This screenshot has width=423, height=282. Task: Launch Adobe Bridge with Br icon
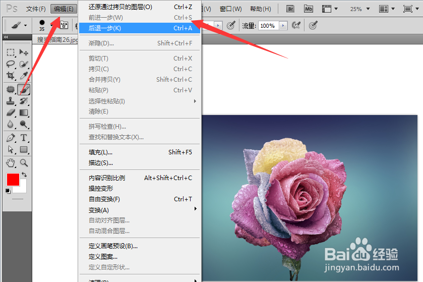pyautogui.click(x=290, y=9)
